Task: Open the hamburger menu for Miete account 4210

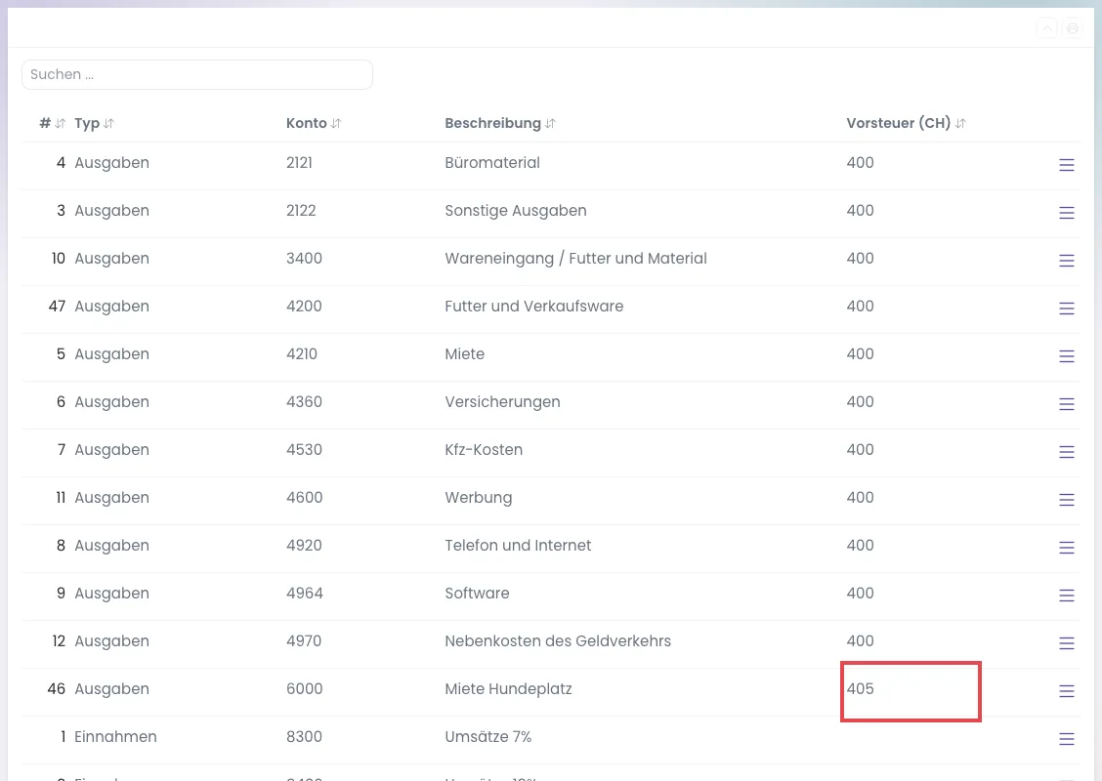Action: pos(1066,356)
